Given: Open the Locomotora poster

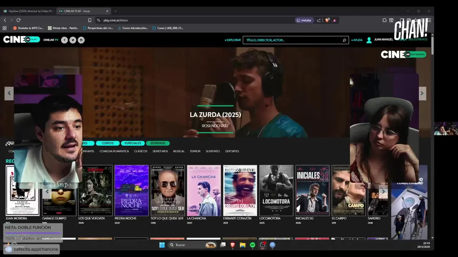Looking at the screenshot, I should point(276,190).
